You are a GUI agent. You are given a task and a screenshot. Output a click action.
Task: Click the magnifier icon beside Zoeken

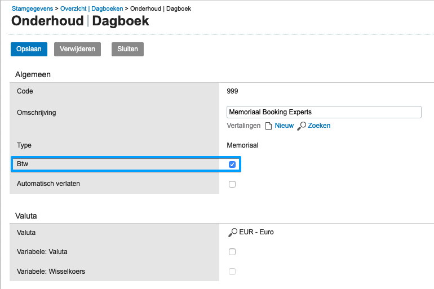click(302, 126)
